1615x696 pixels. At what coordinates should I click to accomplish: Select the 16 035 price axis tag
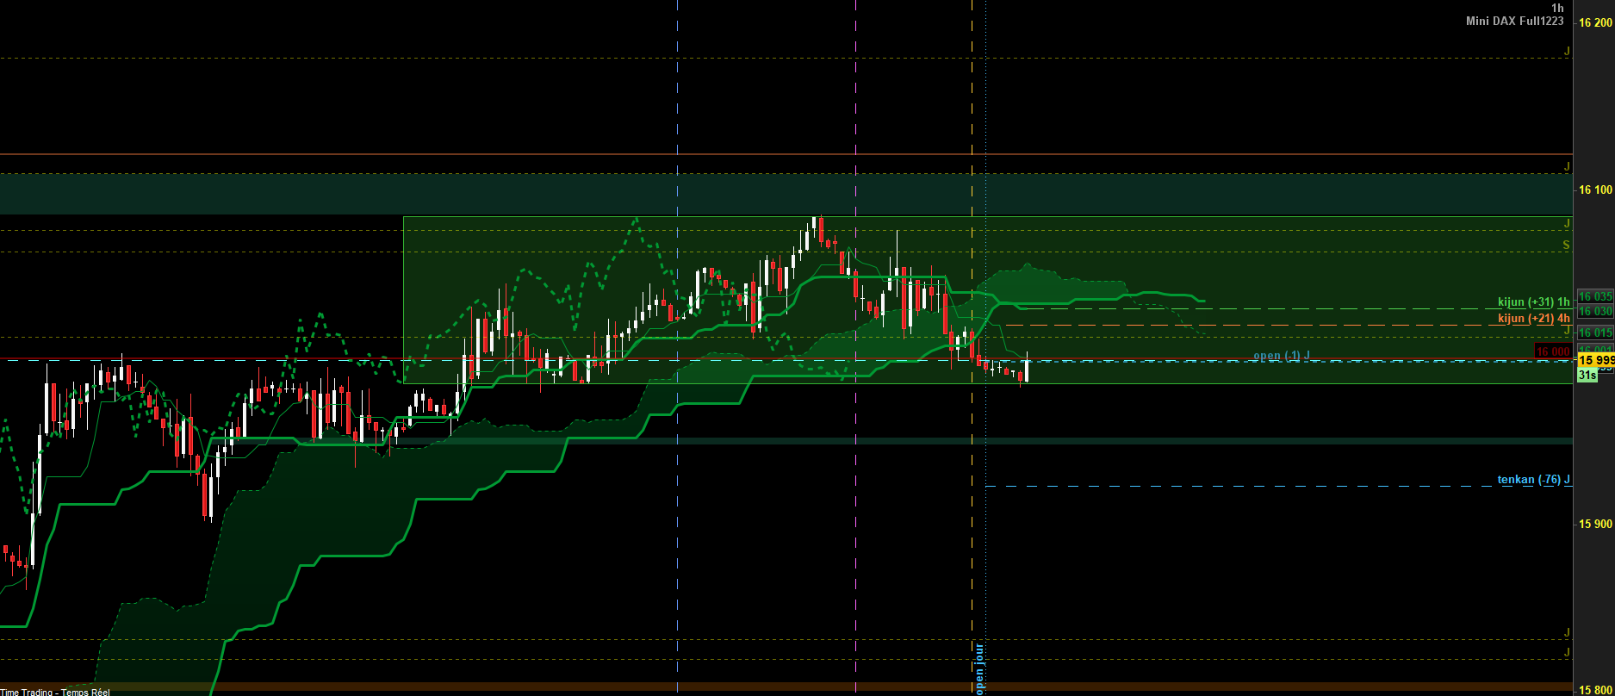tap(1595, 296)
